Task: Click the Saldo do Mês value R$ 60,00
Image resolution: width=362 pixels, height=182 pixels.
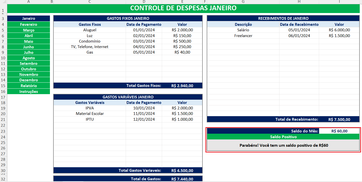Action: coord(339,131)
